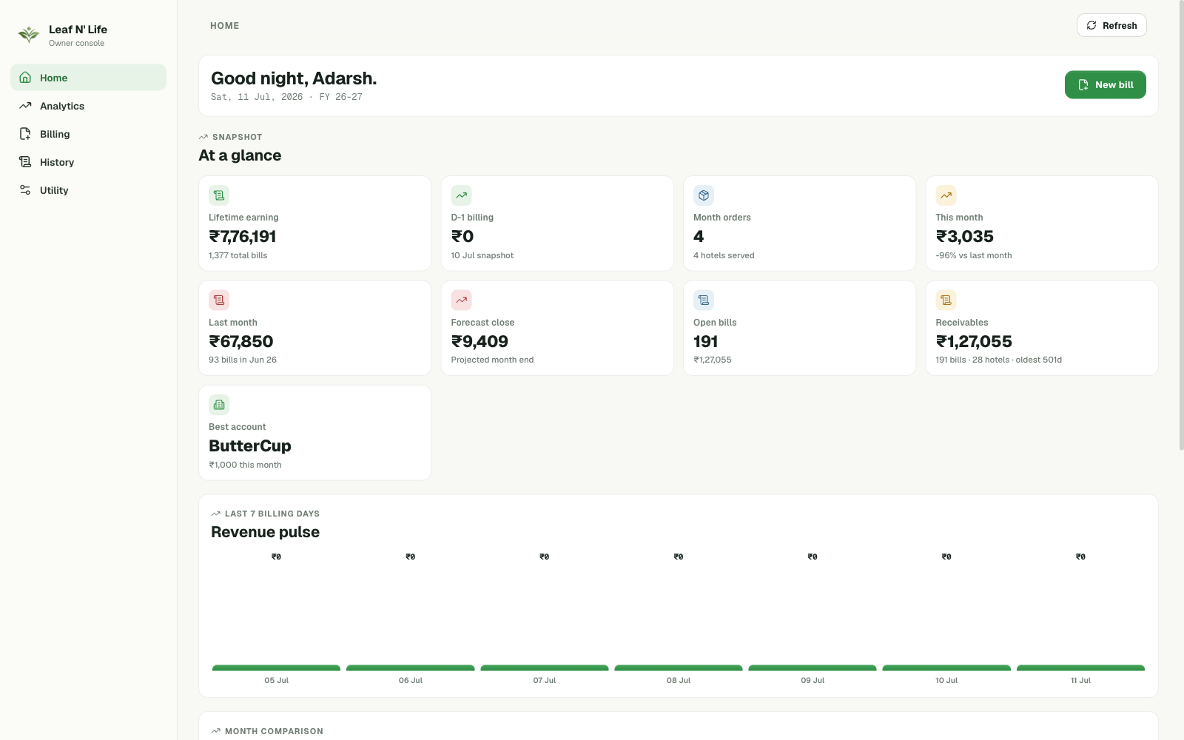
Task: Click the History receipt icon in sidebar
Action: (x=25, y=162)
